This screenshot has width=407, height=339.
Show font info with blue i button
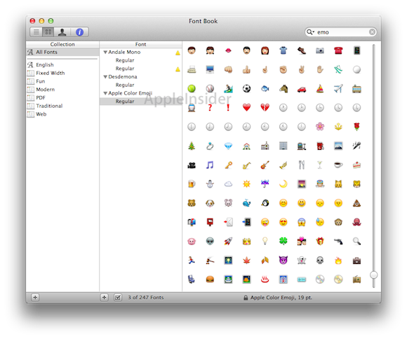[79, 32]
